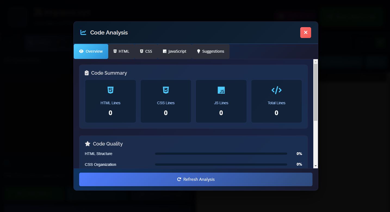Click the star icon beside Code Quality
Image resolution: width=390 pixels, height=212 pixels.
(87, 143)
